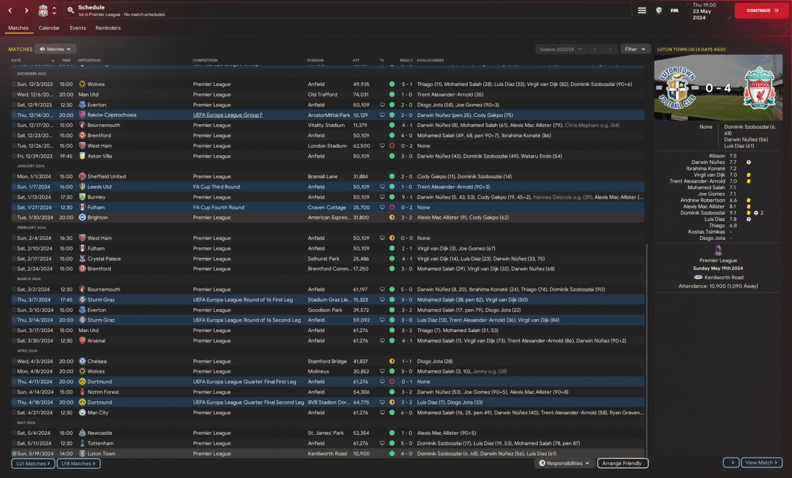Click the Nottm Forest badge in the fixture list
The width and height of the screenshot is (792, 478).
point(82,392)
